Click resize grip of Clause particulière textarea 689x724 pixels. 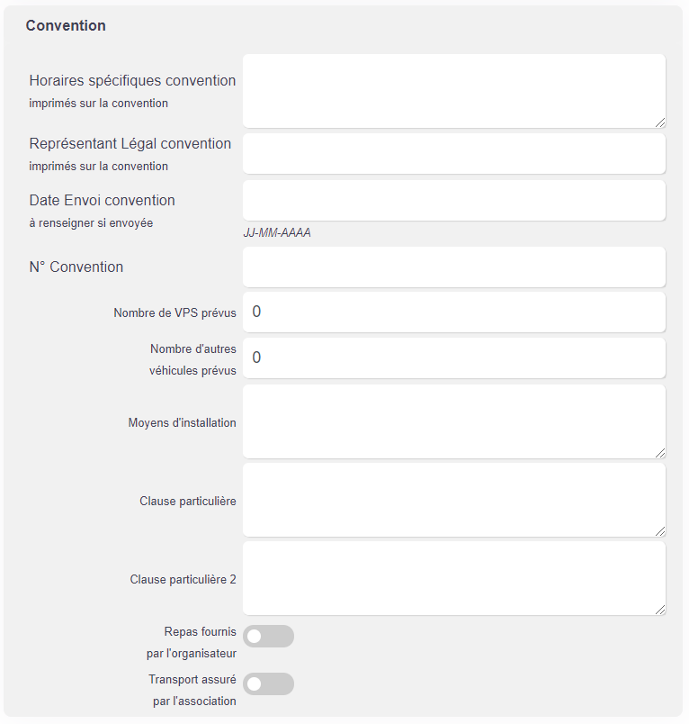click(660, 531)
